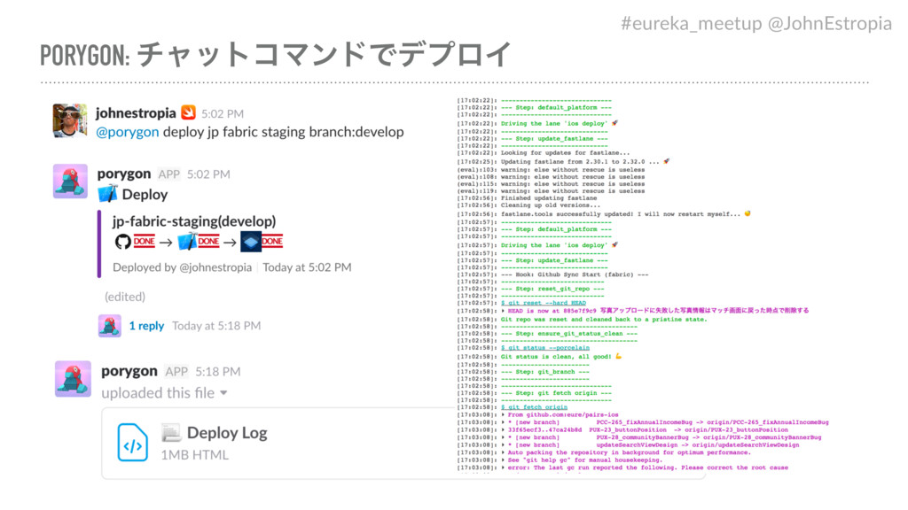Click the porygon name above Deploy message
This screenshot has width=908, height=510.
point(124,174)
